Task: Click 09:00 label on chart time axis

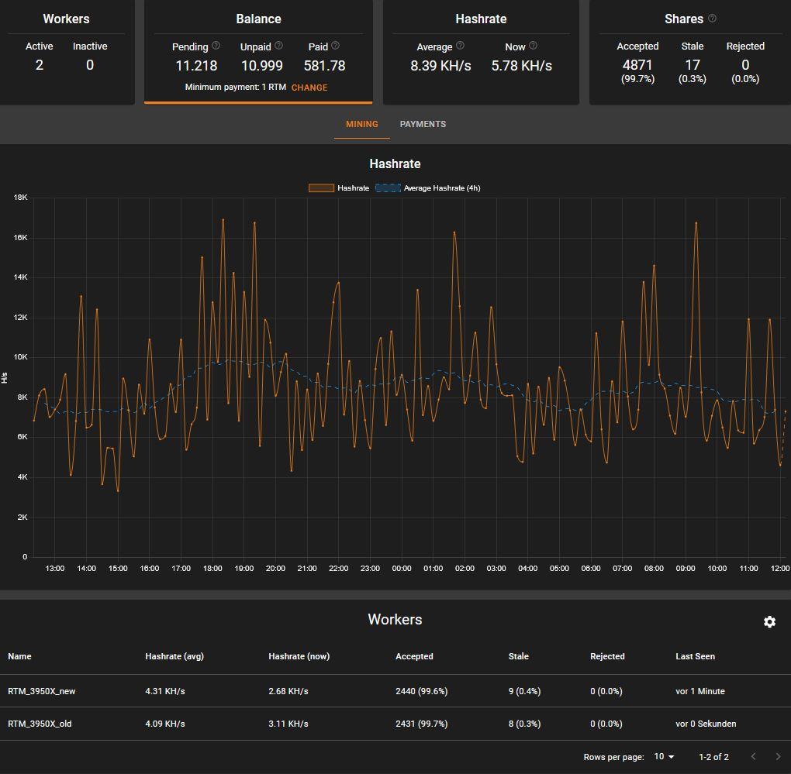Action: click(685, 568)
